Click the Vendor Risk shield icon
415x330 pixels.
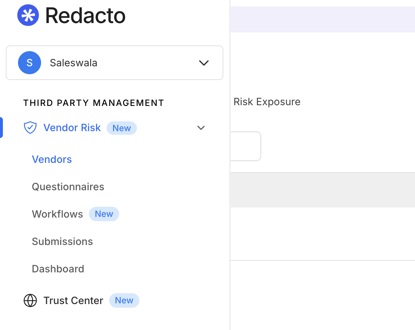click(30, 128)
